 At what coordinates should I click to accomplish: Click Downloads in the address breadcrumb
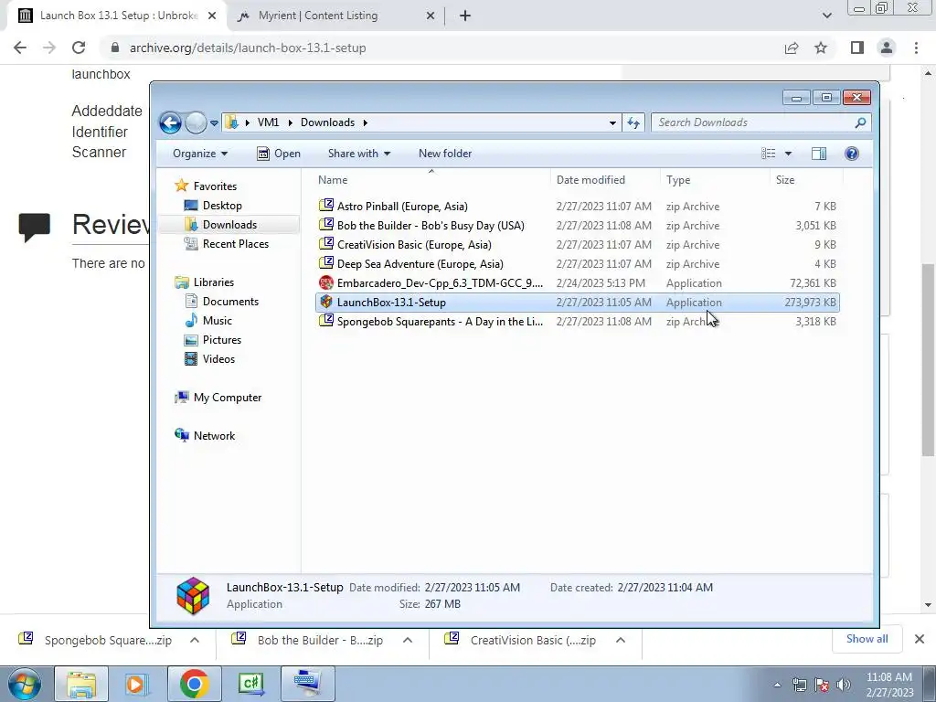pos(327,122)
